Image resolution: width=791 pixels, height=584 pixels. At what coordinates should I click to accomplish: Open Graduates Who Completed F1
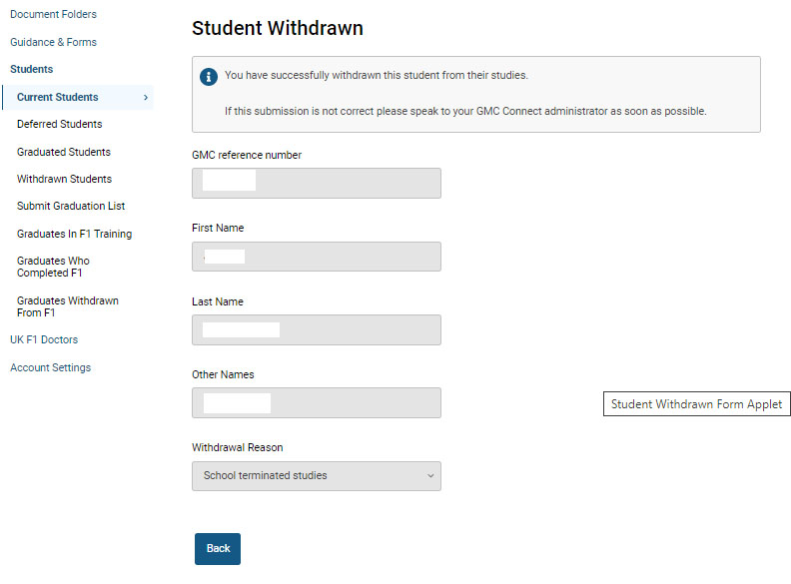tap(53, 267)
